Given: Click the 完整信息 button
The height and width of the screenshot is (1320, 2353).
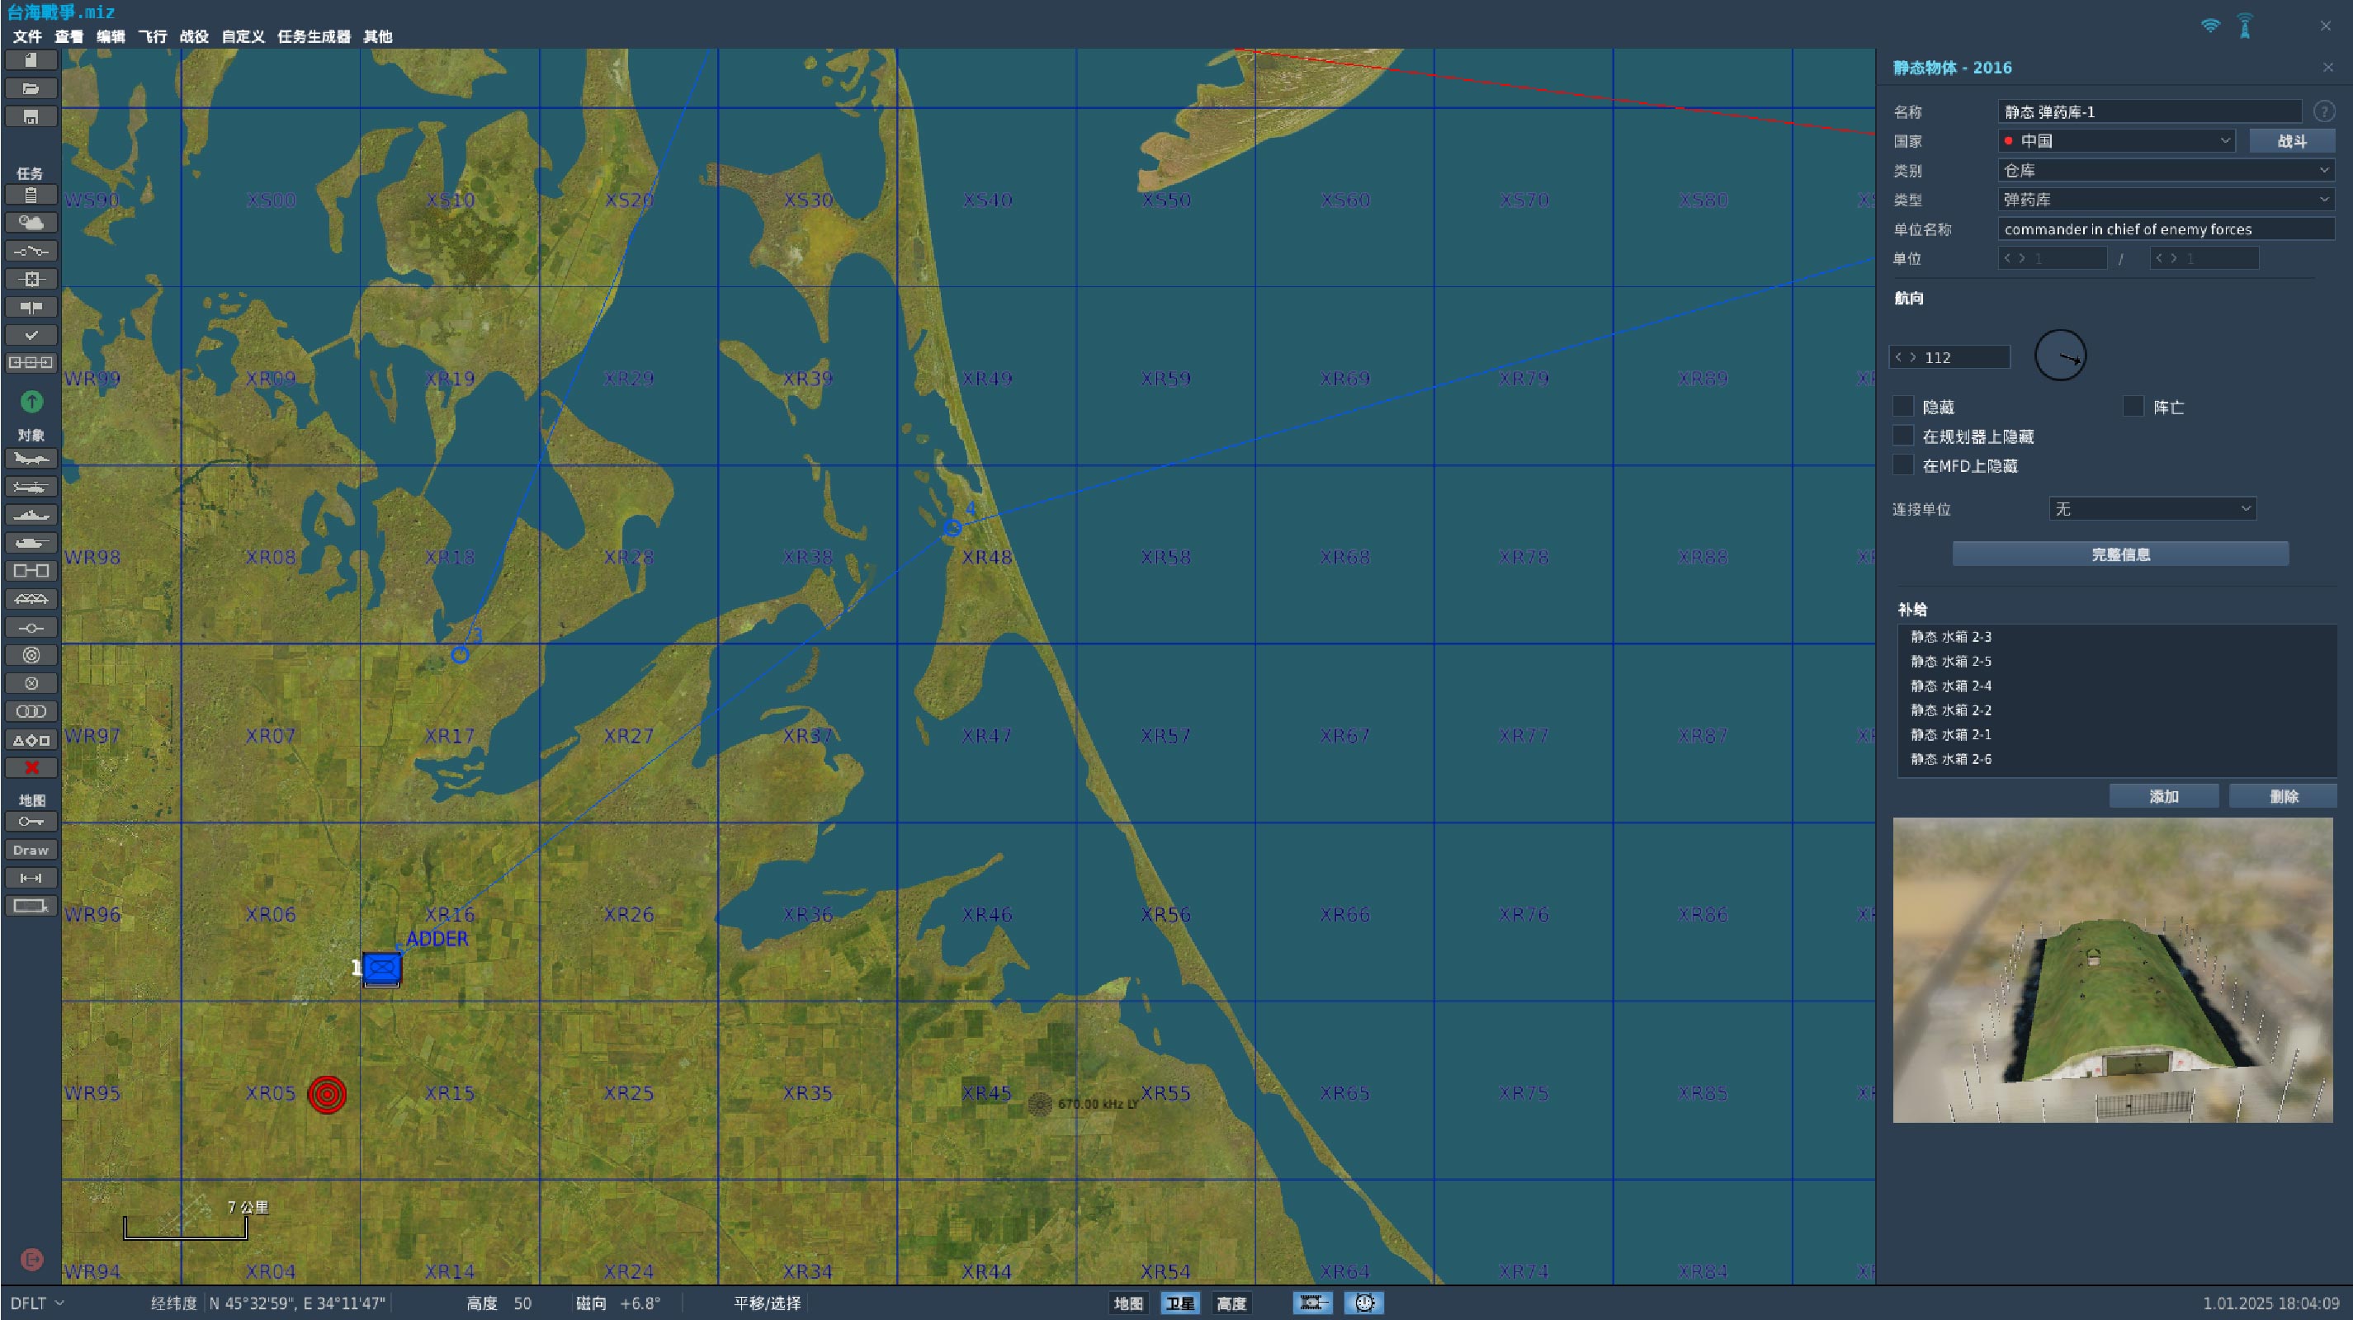Looking at the screenshot, I should 2120,554.
